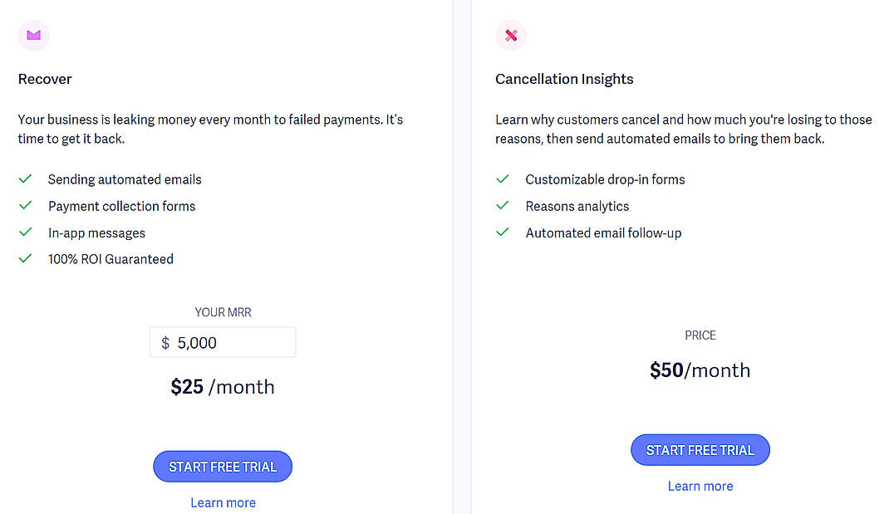Click the checkmark beside Reasons analytics
Viewport: 889px width, 514px height.
pos(503,205)
